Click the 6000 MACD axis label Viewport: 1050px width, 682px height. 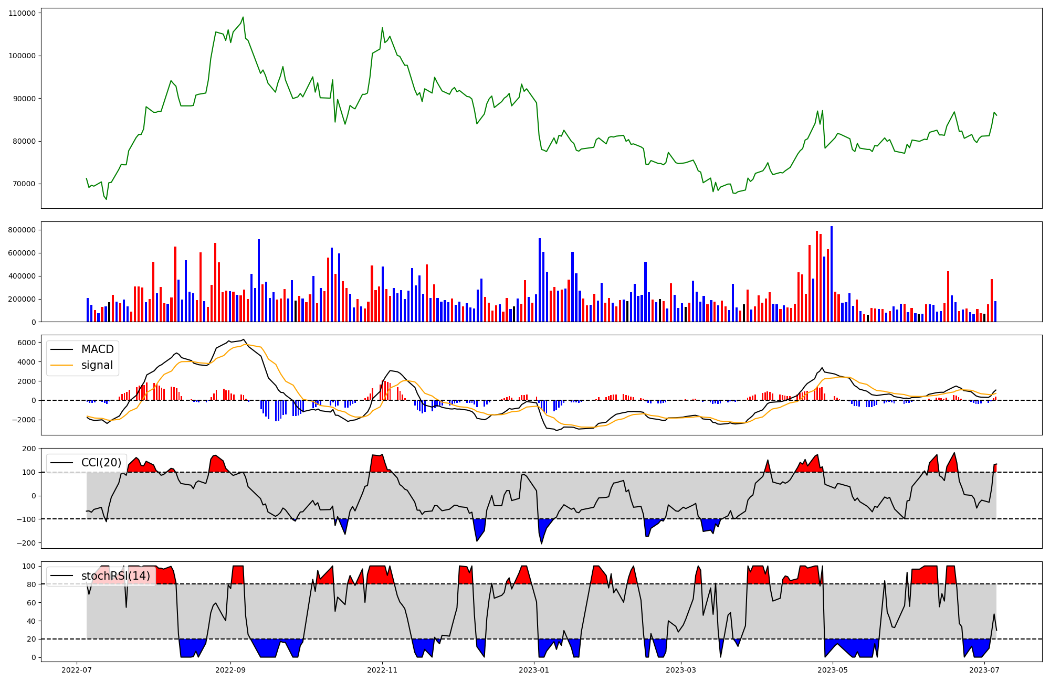point(27,343)
